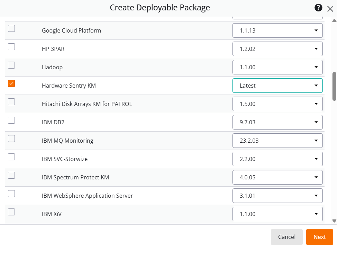
Task: Close the Create Deployable Package dialog
Action: [330, 9]
